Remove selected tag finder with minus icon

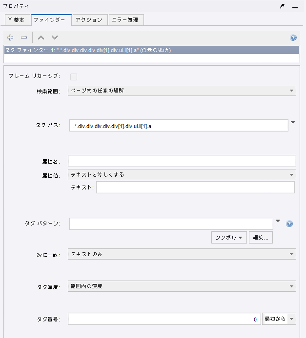(x=24, y=38)
